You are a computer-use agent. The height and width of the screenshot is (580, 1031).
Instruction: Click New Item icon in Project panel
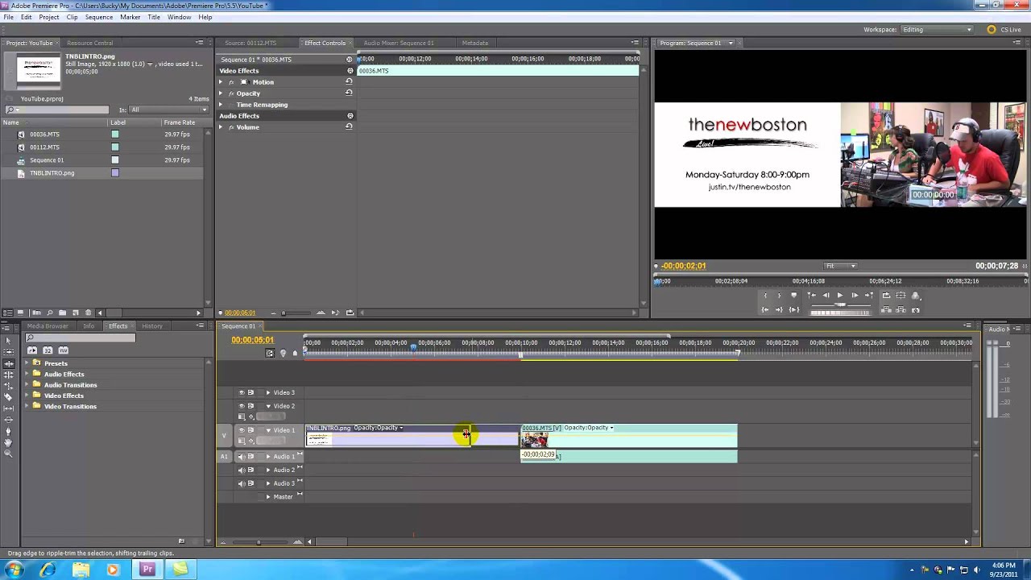(x=75, y=313)
